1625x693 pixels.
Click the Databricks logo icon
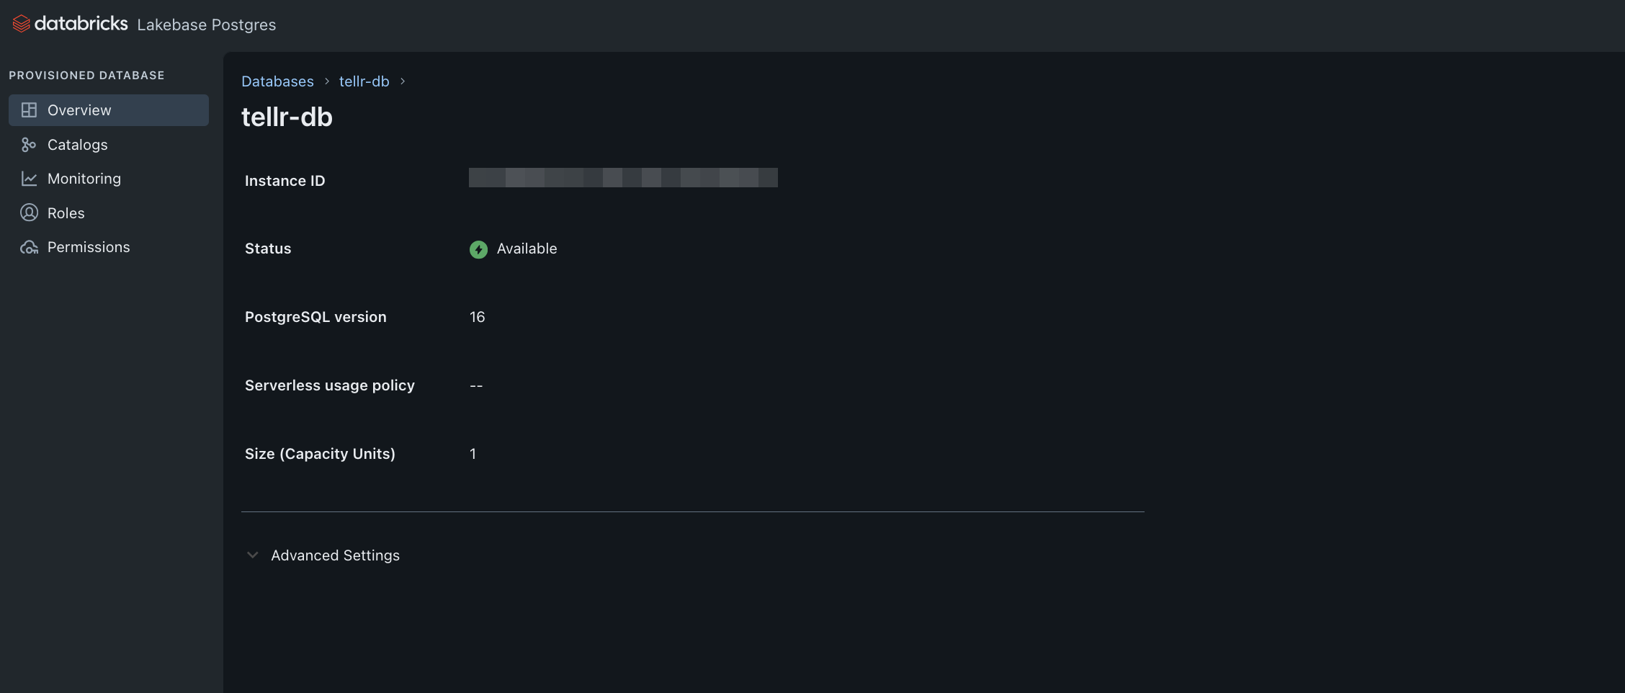21,24
